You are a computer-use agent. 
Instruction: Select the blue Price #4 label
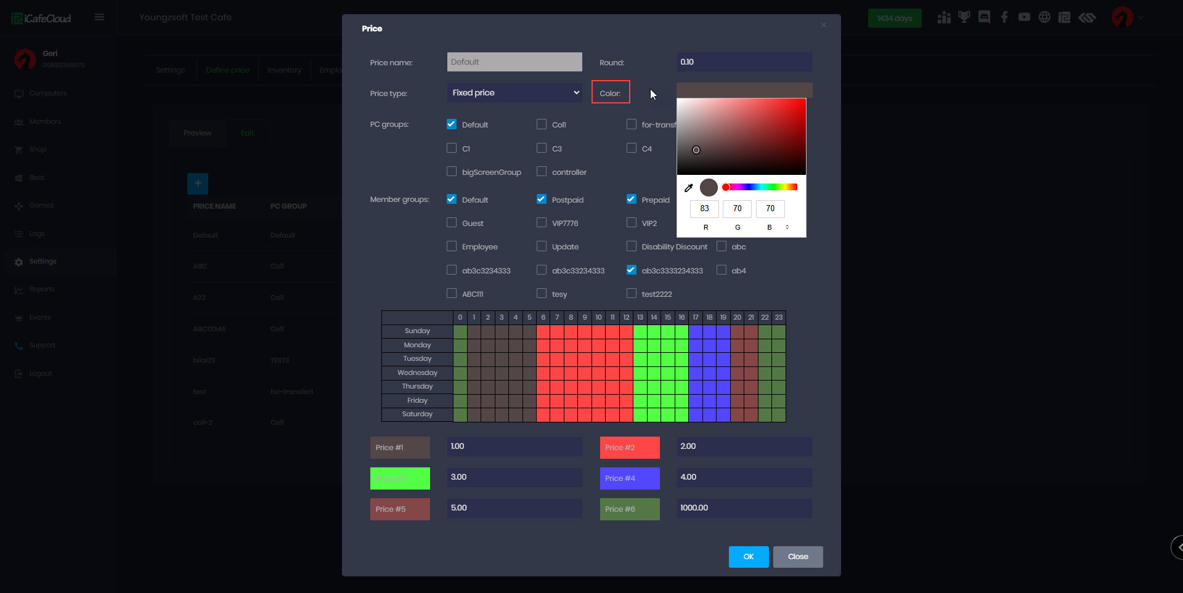pos(630,478)
